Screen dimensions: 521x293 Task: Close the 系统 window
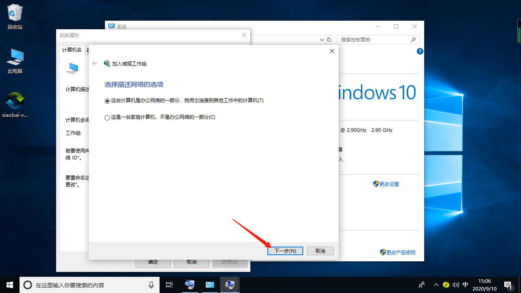415,26
